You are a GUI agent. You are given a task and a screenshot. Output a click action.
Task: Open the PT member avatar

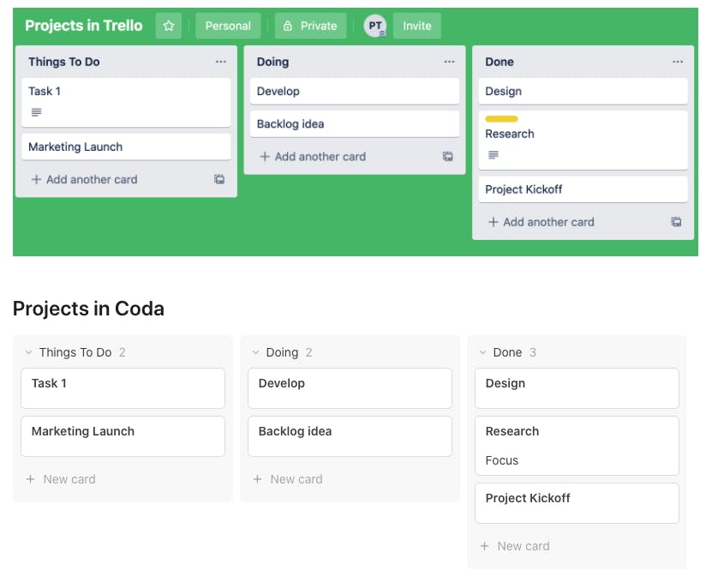[x=374, y=26]
